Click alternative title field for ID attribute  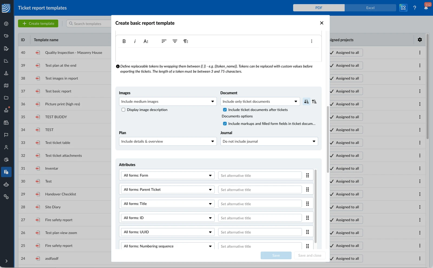pos(260,218)
